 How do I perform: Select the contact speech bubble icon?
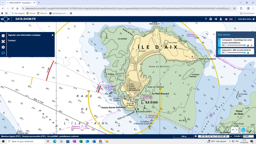tap(3, 53)
